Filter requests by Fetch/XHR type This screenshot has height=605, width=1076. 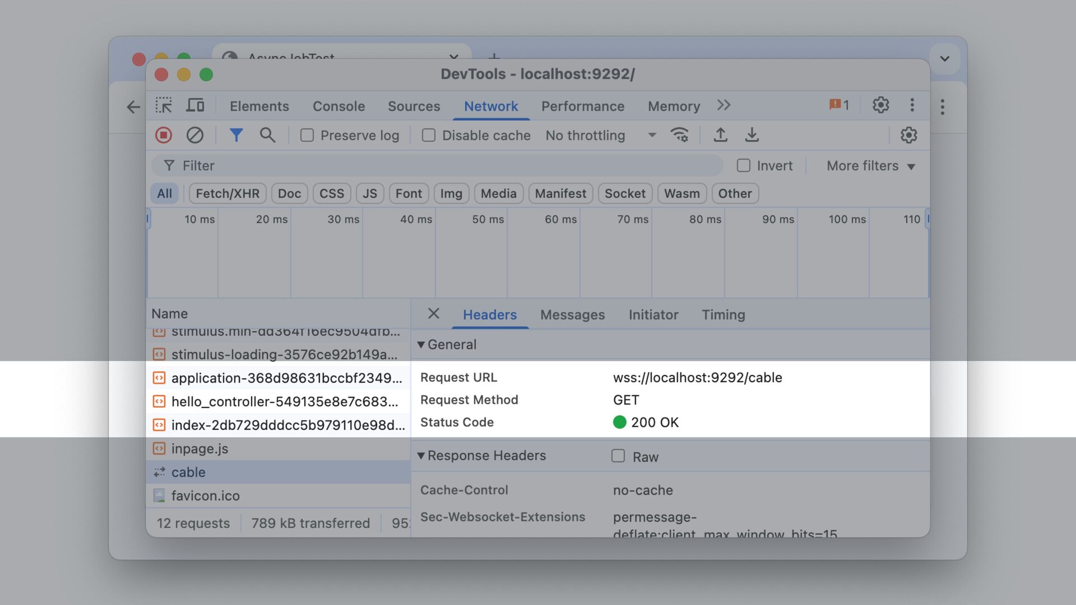[x=228, y=193]
